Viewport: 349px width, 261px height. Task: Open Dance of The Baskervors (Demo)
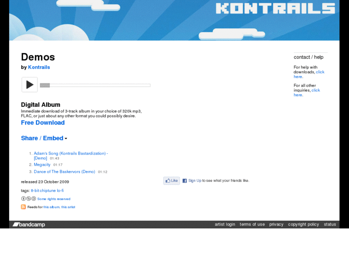(64, 172)
